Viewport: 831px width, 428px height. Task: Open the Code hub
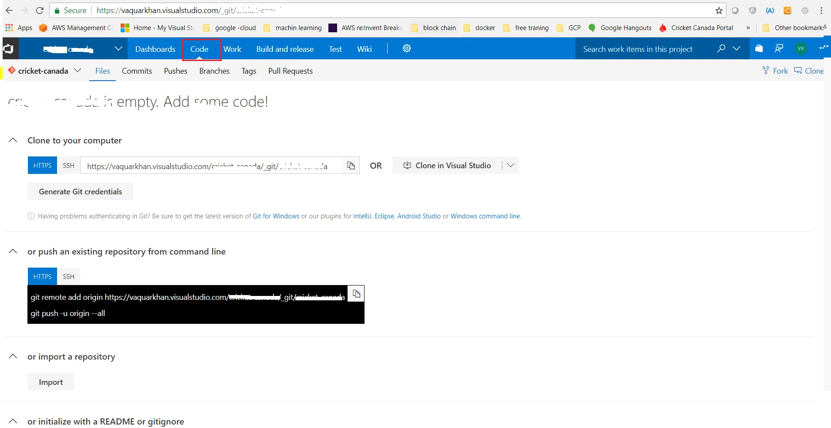click(199, 49)
